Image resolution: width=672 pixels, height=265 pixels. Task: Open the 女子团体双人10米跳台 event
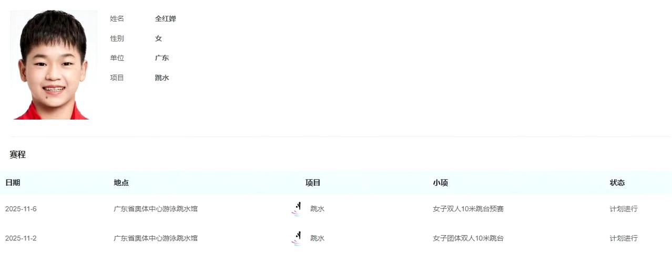click(x=468, y=238)
